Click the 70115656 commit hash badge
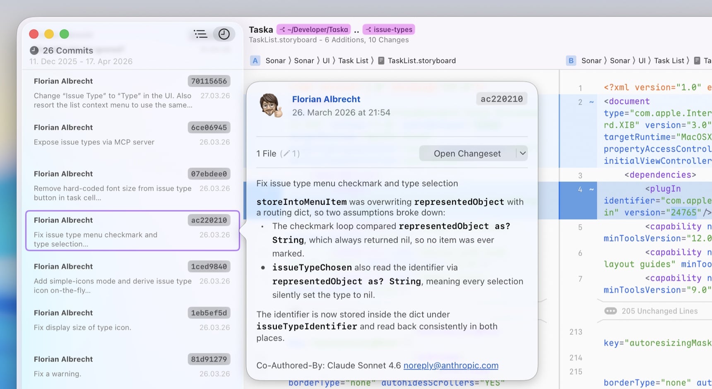Screen dimensions: 712x389 pos(209,81)
